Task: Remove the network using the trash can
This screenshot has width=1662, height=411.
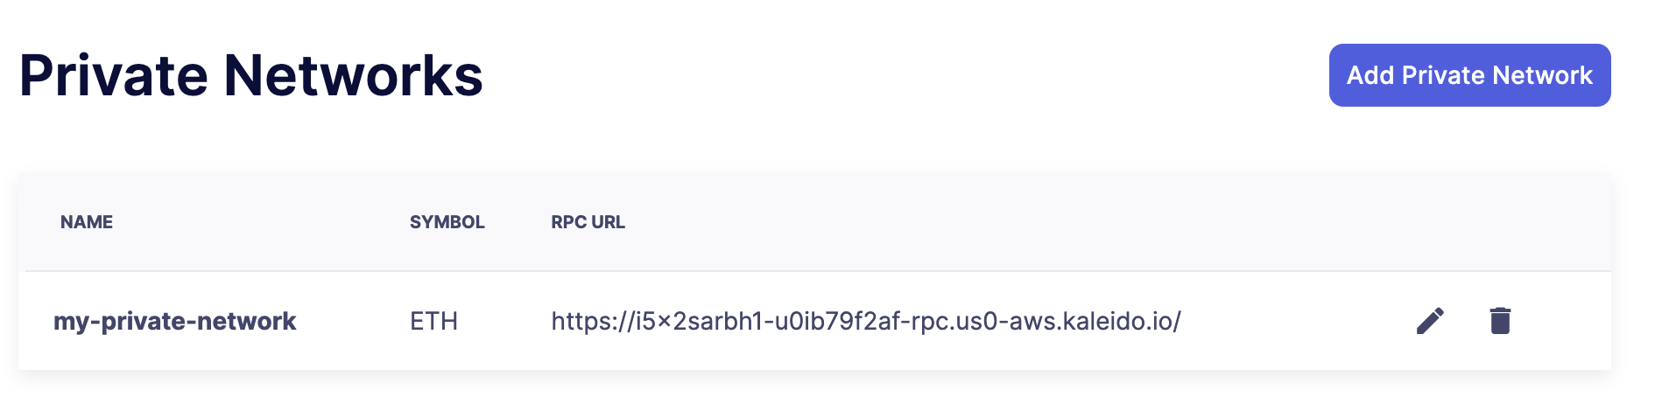Action: pyautogui.click(x=1500, y=321)
